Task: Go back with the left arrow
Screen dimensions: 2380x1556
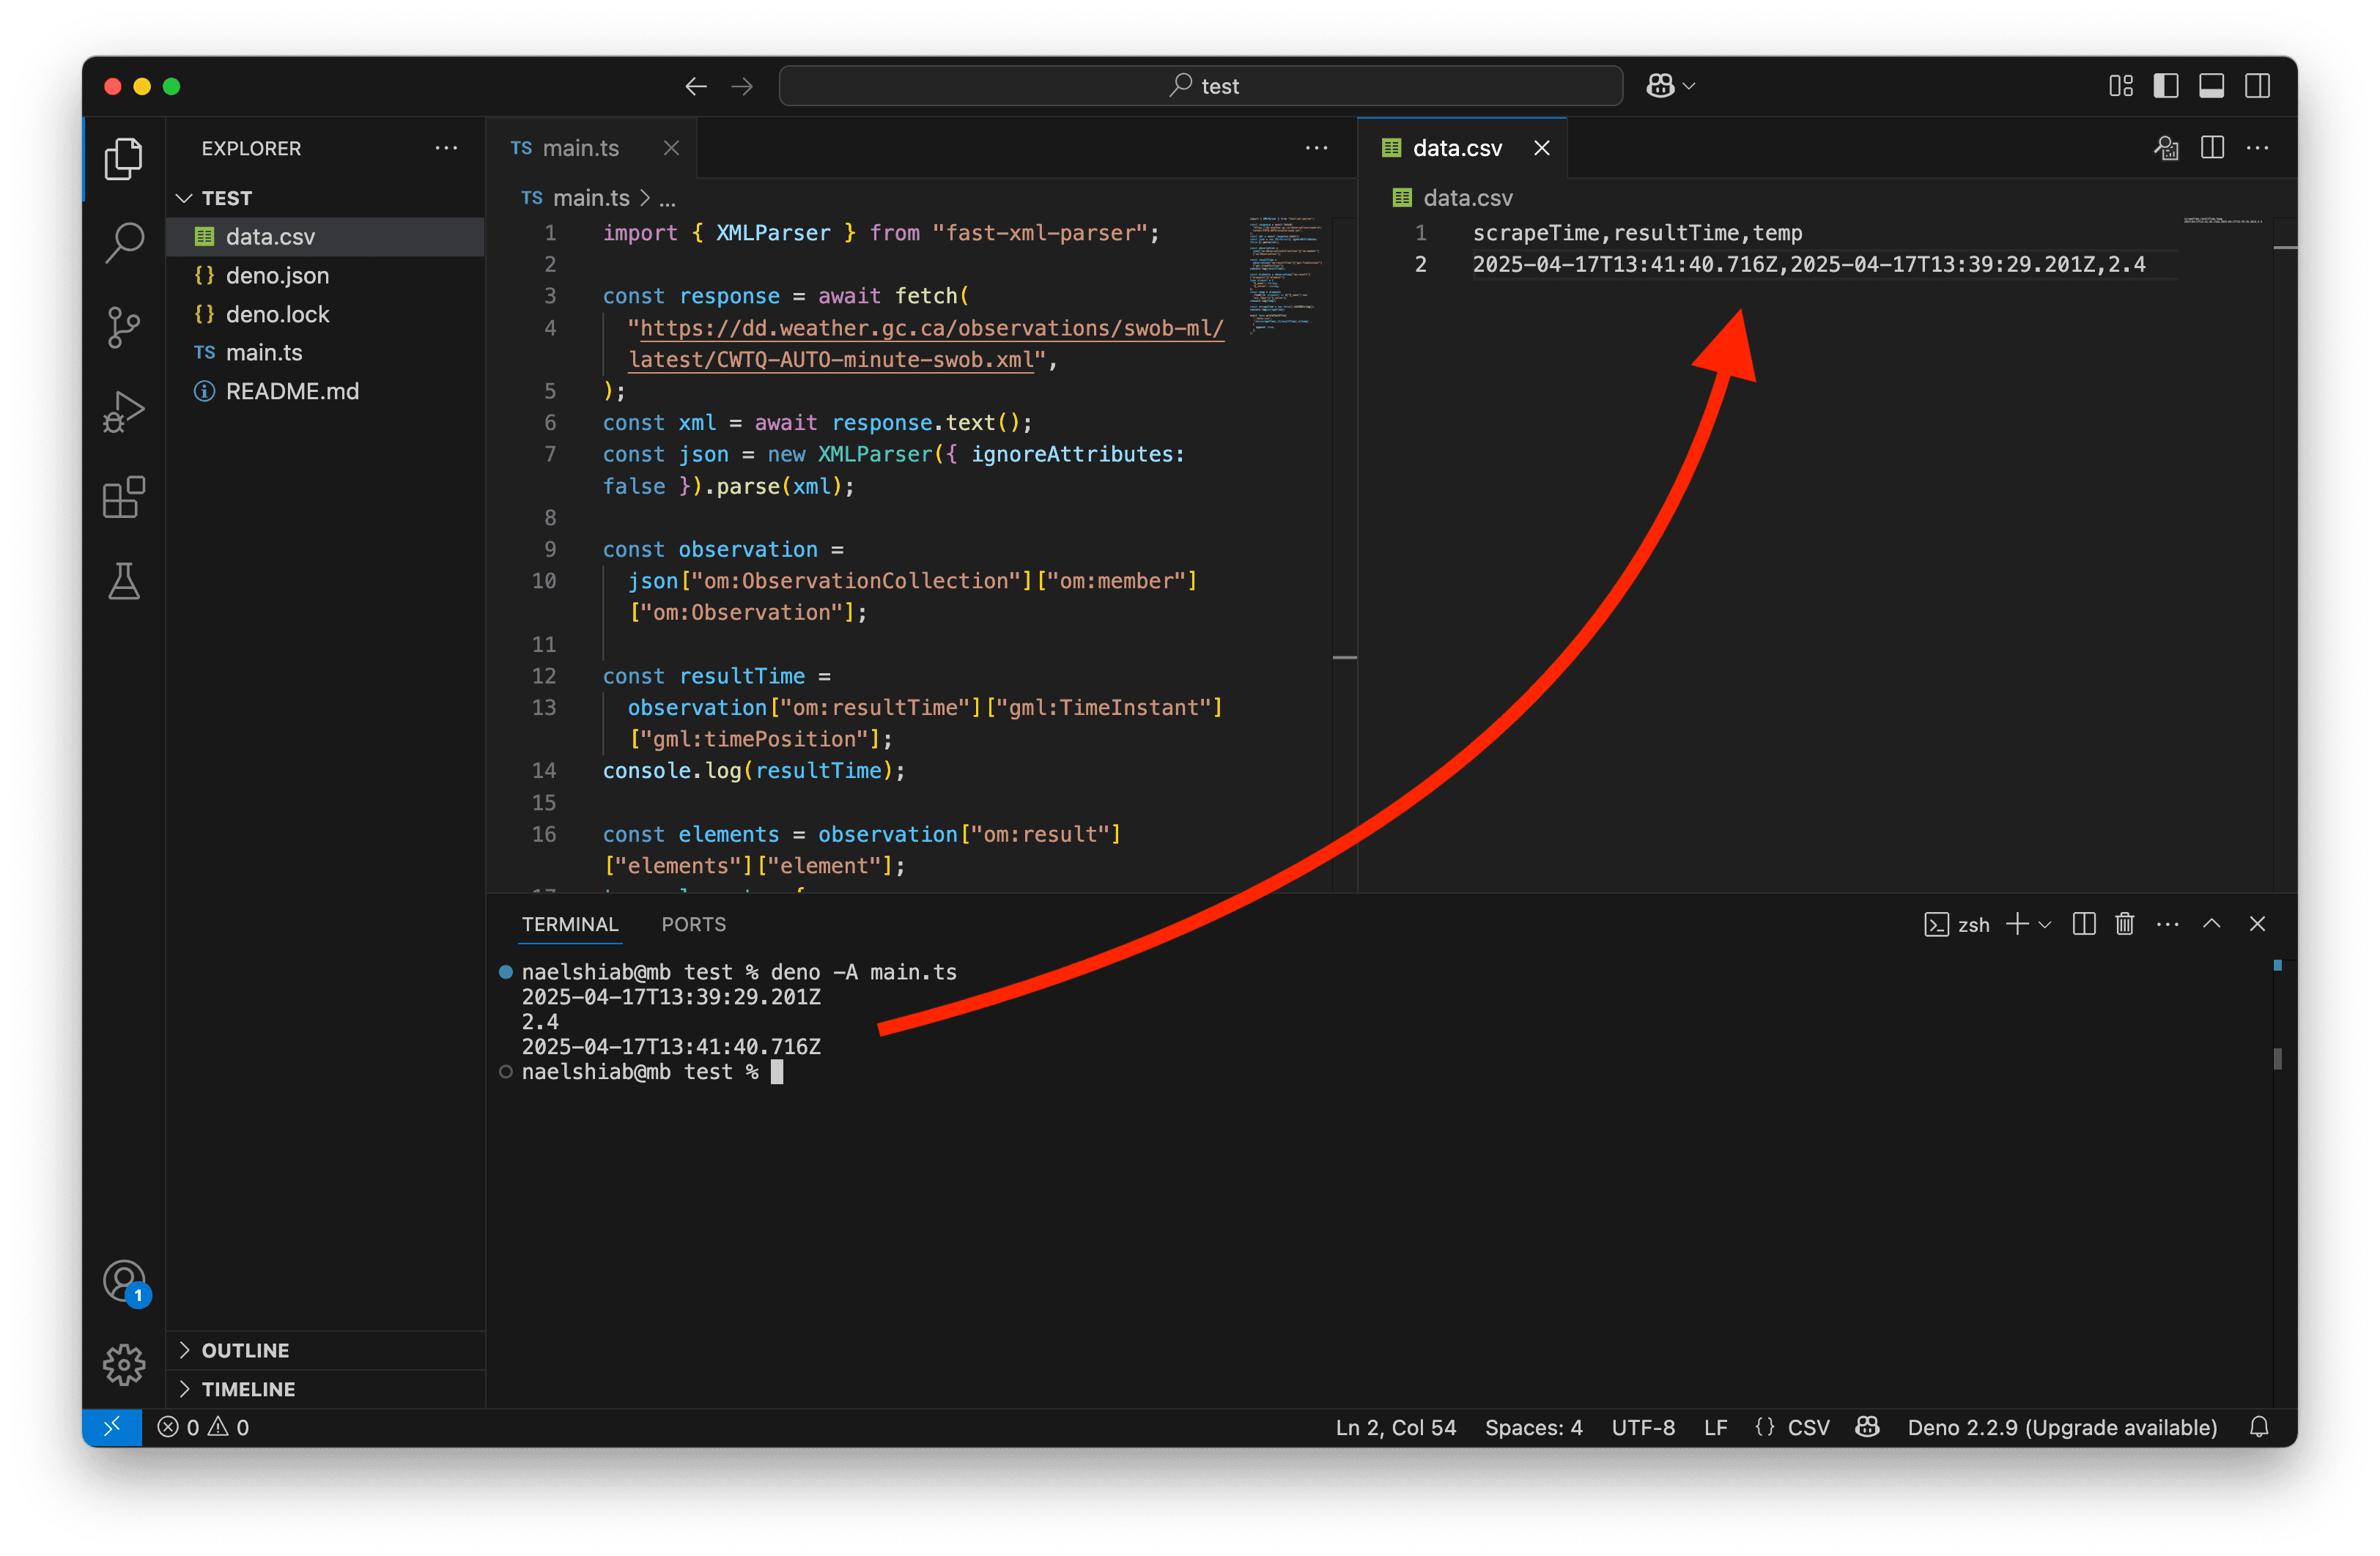Action: [696, 87]
